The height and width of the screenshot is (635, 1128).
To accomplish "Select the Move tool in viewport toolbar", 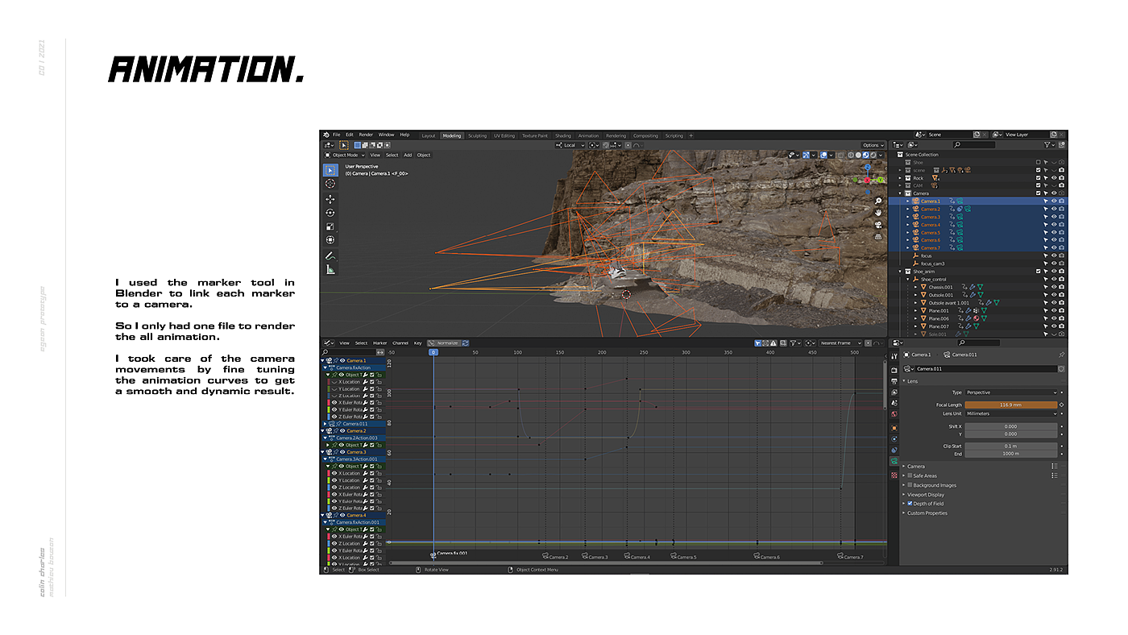I will point(330,198).
